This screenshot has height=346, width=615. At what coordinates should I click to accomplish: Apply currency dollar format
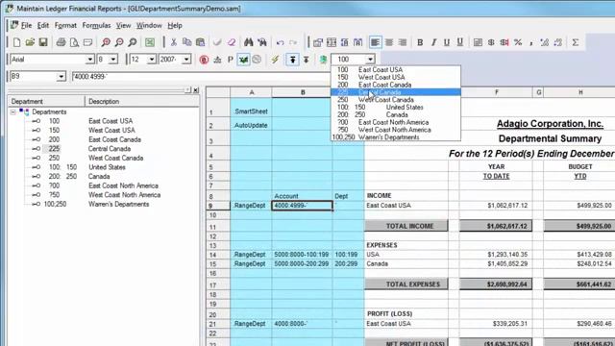tap(491, 42)
